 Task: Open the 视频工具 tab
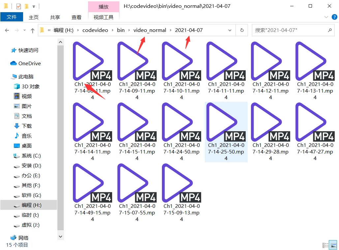tap(104, 17)
